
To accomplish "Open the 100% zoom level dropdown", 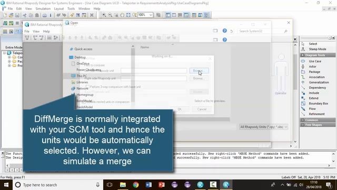I will pos(151,15).
